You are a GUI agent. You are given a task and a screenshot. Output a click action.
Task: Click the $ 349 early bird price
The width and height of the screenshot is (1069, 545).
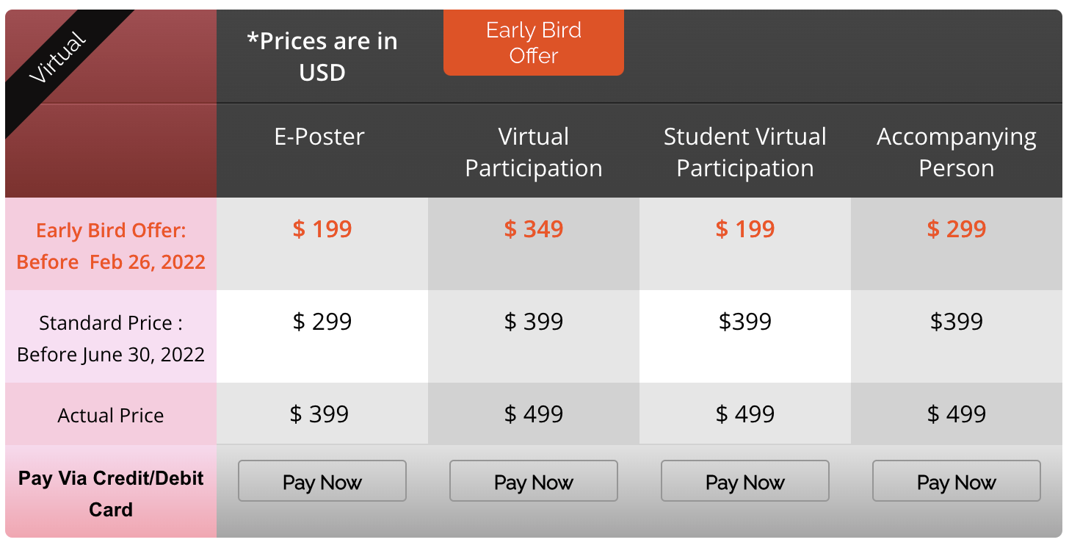pyautogui.click(x=534, y=229)
